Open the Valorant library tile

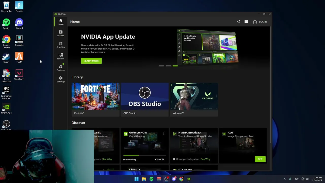[x=194, y=100]
